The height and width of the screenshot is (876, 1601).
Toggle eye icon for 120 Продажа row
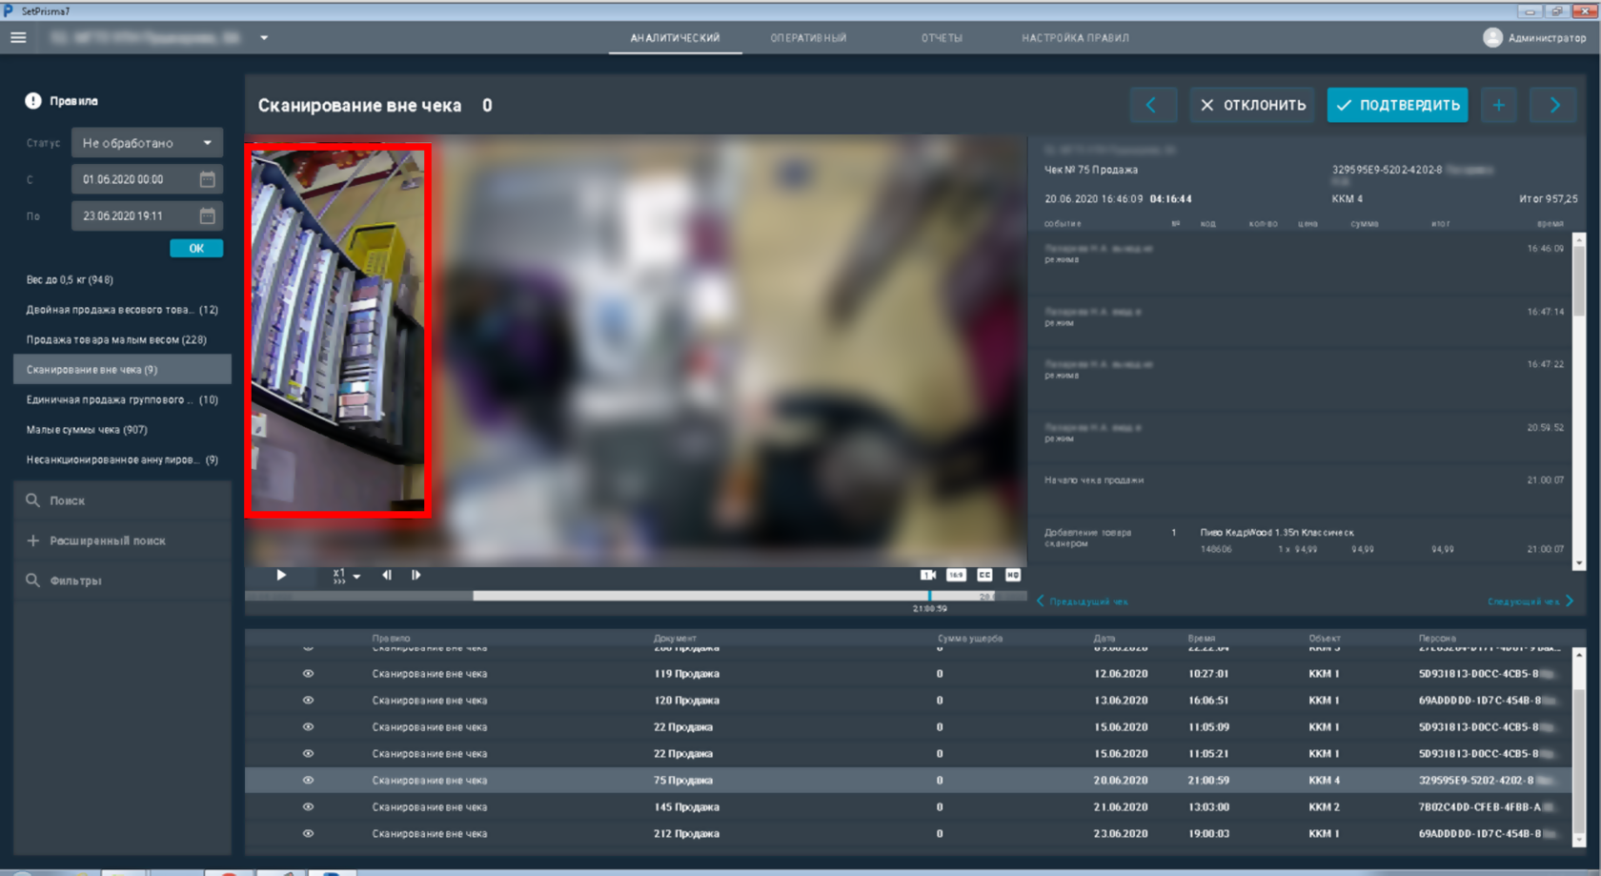pos(308,701)
